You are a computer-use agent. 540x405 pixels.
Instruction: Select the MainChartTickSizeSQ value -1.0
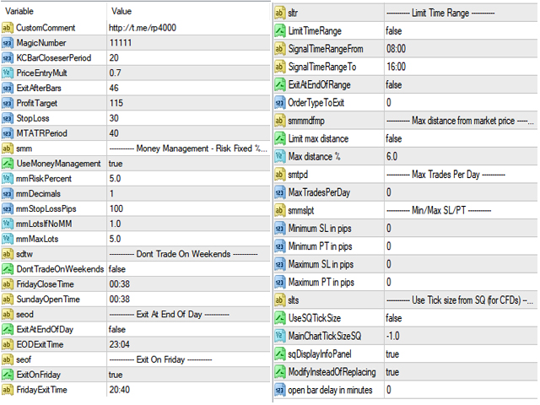pos(392,336)
